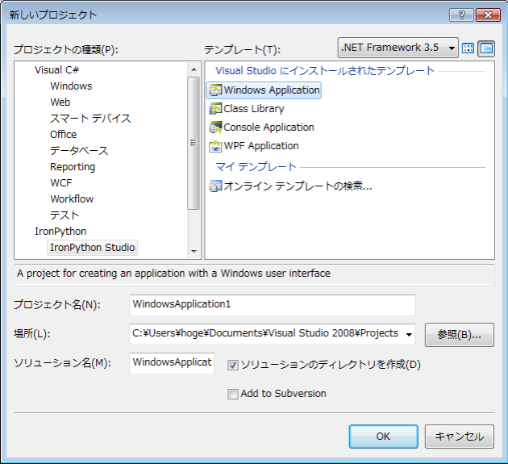This screenshot has width=508, height=464.
Task: Click the マイ テンプレート group header
Action: [x=256, y=167]
